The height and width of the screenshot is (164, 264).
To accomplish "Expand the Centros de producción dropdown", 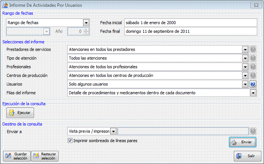I will tap(245, 75).
